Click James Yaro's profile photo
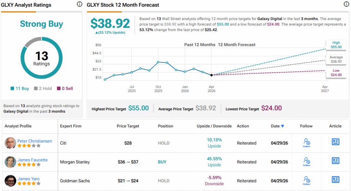The width and height of the screenshot is (351, 191). coord(10,181)
